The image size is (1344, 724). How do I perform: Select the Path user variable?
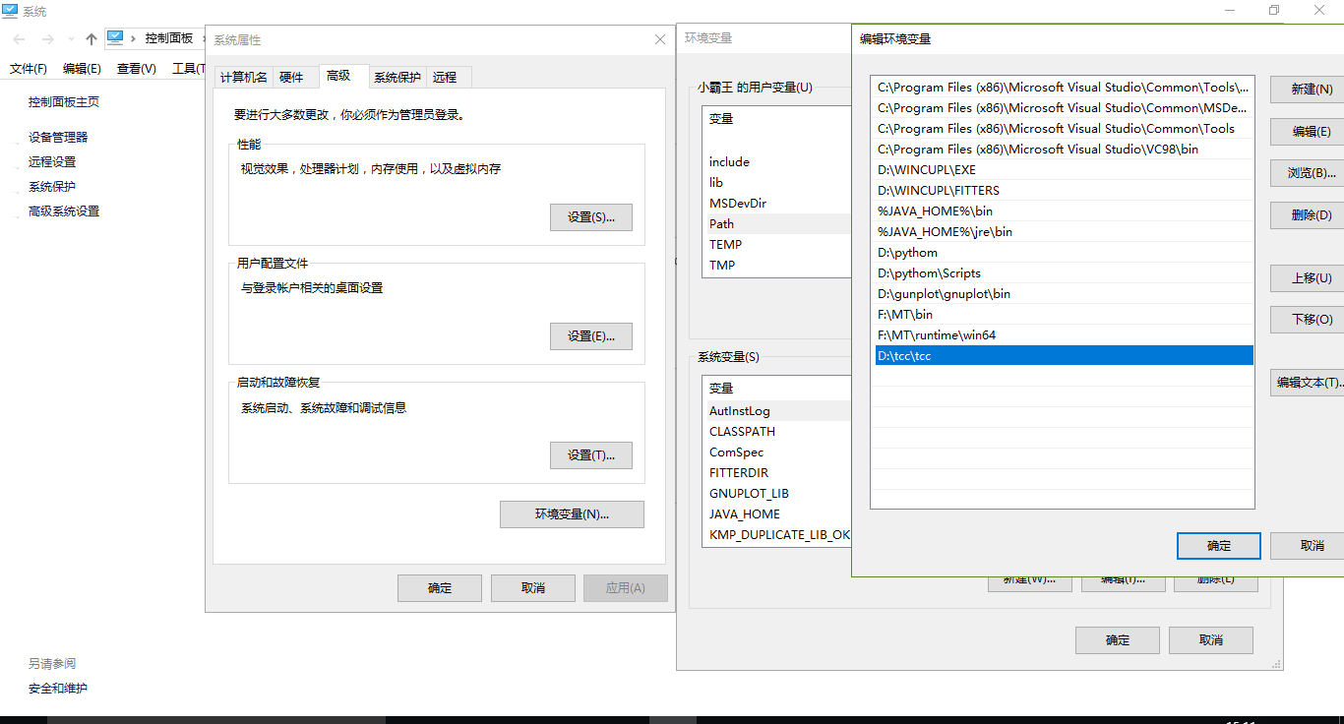point(721,223)
